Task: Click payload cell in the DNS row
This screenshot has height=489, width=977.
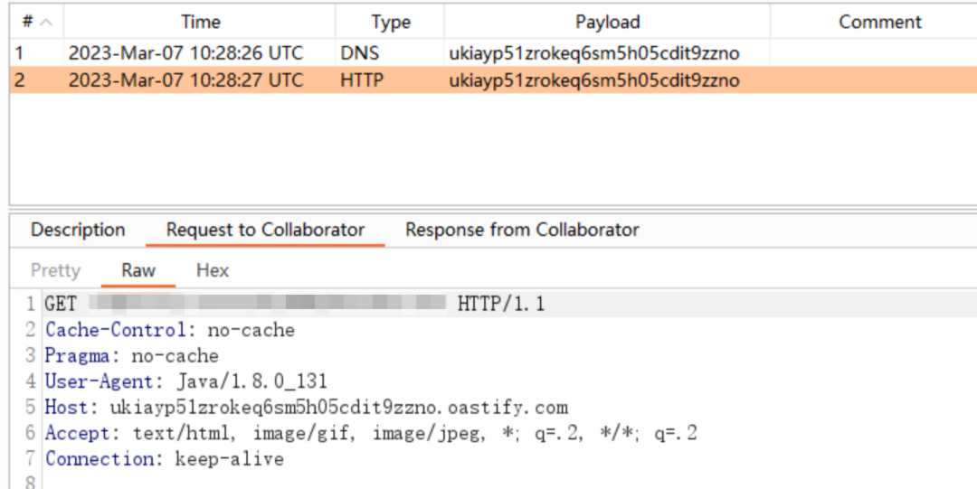Action: point(607,53)
